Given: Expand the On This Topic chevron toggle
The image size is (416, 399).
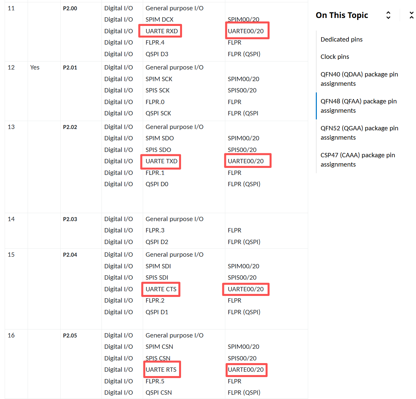Looking at the screenshot, I should click(x=388, y=15).
